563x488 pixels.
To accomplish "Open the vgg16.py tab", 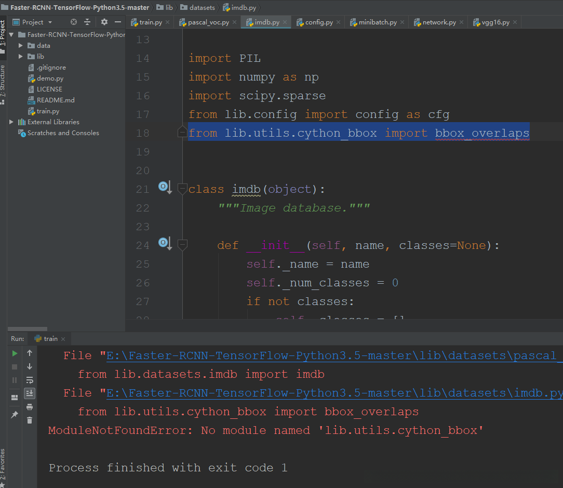I will point(494,22).
